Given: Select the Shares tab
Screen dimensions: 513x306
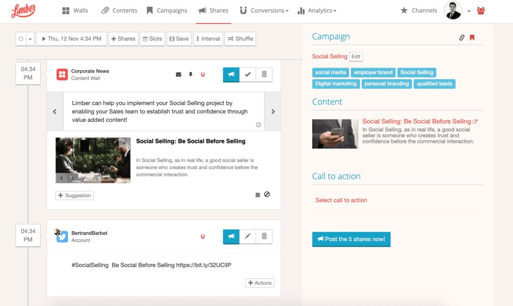Looking at the screenshot, I should click(214, 10).
